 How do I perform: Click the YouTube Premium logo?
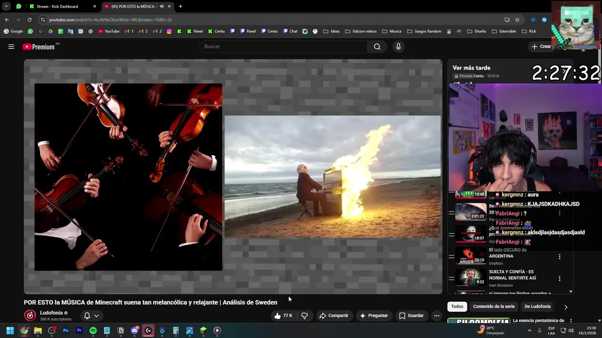[x=39, y=46]
